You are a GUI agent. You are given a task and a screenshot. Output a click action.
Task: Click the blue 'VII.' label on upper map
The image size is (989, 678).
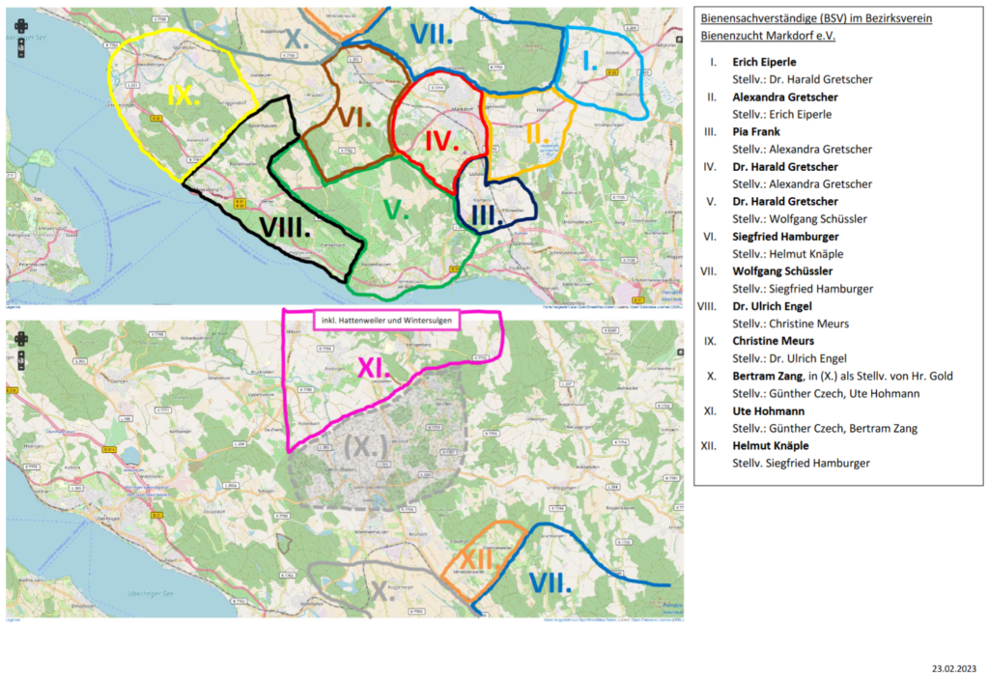click(x=432, y=34)
